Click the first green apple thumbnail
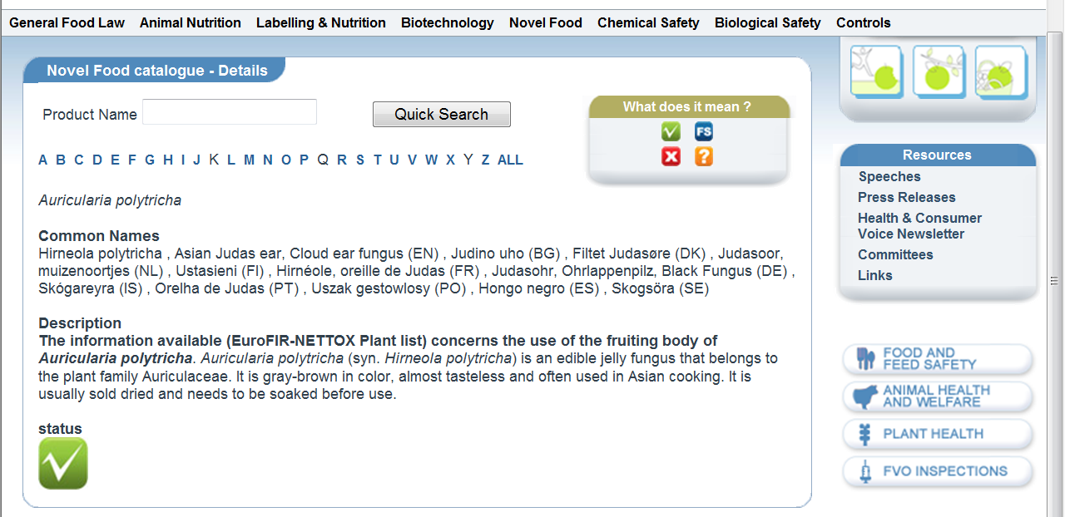1065x517 pixels. click(877, 71)
